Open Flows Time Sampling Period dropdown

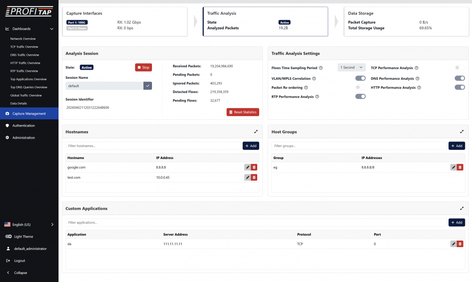point(352,67)
